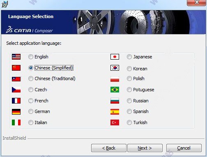Screen dimensions: 207x157
Task: Click the Select application language label
Action: click(x=34, y=44)
